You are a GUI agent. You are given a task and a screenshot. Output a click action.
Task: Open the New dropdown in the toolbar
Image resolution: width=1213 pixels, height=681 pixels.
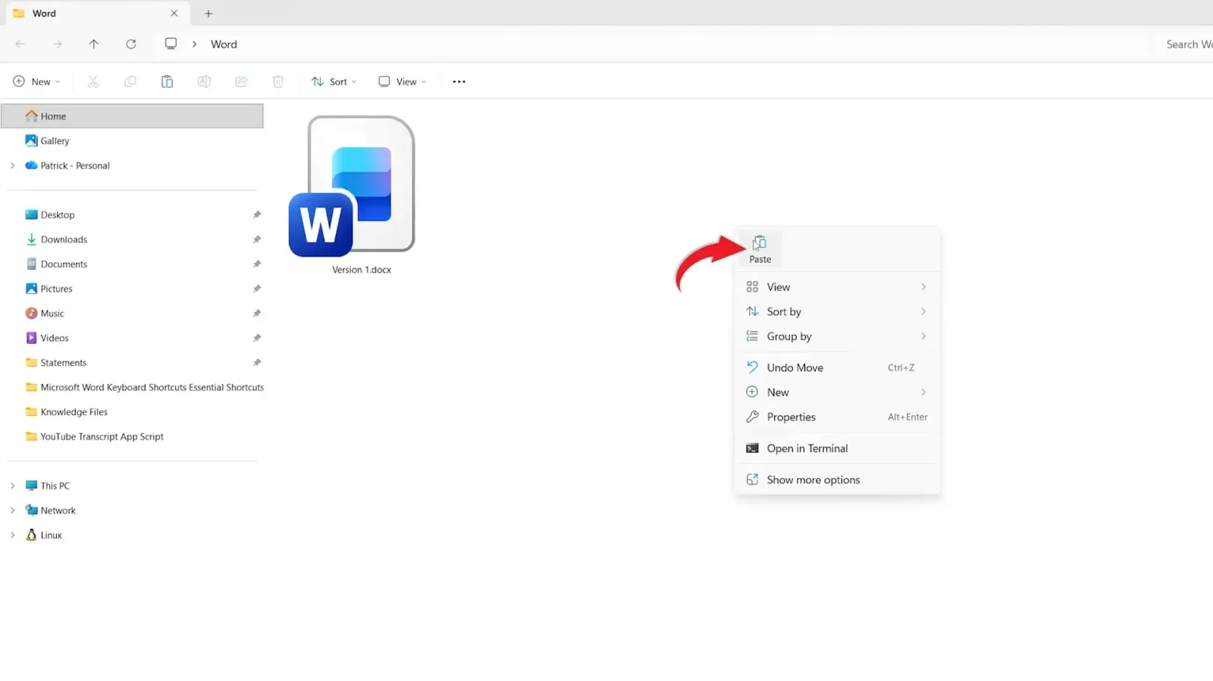[36, 82]
